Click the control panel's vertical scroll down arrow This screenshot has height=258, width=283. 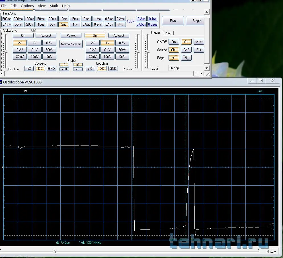click(x=207, y=68)
